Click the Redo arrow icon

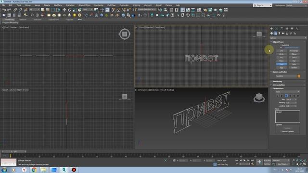tap(9, 10)
